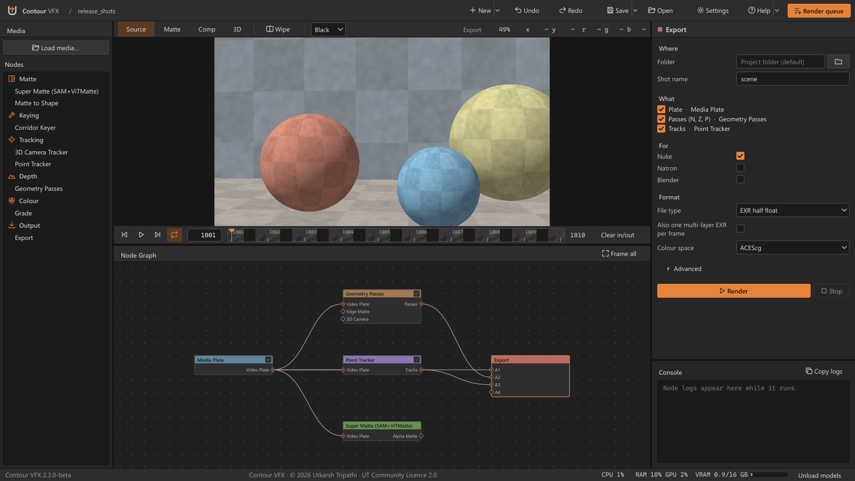Toggle Point Tracker node enable checkbox
The height and width of the screenshot is (481, 855).
point(417,360)
